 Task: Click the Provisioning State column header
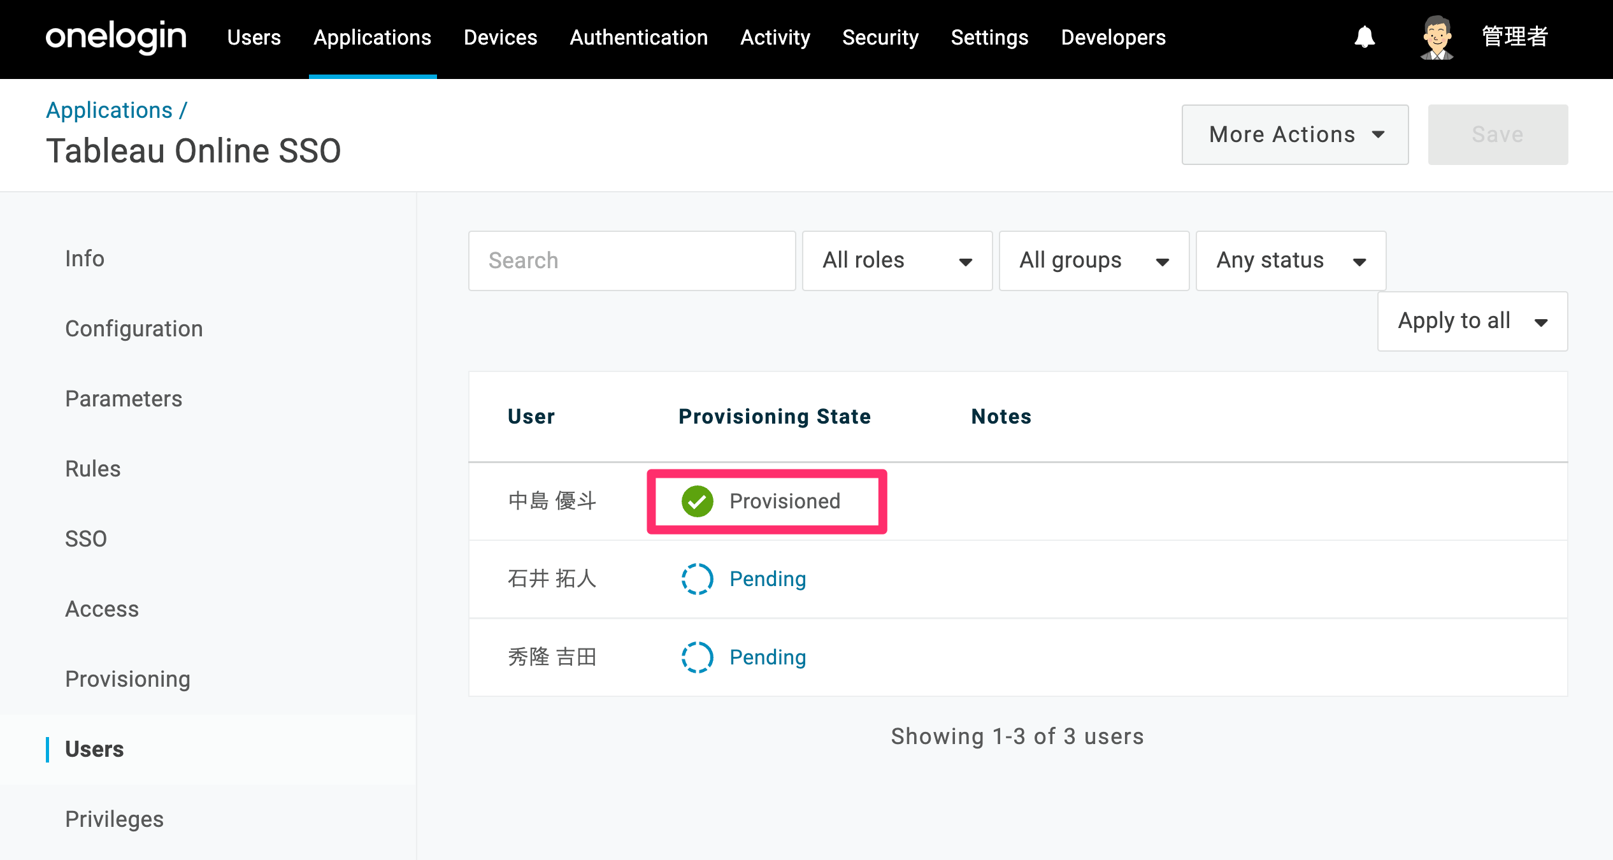click(x=775, y=417)
